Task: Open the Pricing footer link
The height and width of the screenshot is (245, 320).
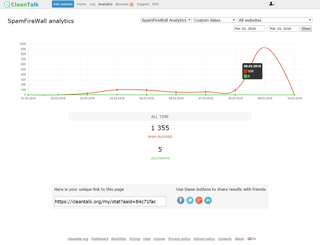Action: tap(135, 239)
